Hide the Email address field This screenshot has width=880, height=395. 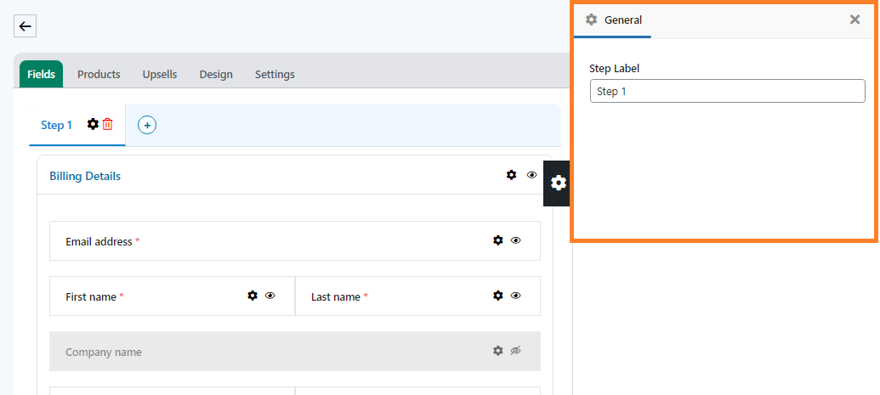[x=516, y=240]
